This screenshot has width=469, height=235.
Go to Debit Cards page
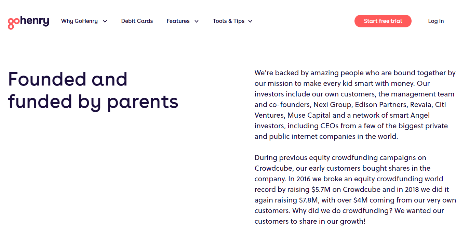point(137,21)
